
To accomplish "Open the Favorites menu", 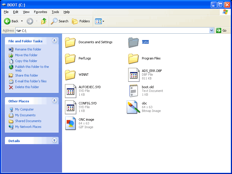I will click(40, 12).
